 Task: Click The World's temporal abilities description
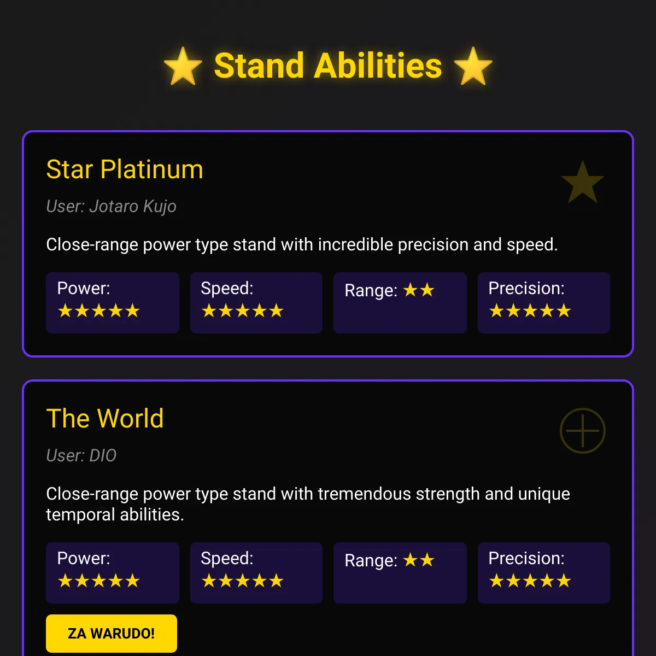click(x=308, y=504)
